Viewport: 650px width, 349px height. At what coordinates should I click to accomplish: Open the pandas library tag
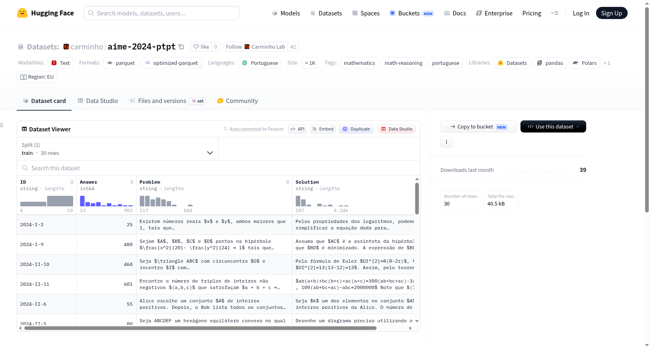[x=550, y=63]
